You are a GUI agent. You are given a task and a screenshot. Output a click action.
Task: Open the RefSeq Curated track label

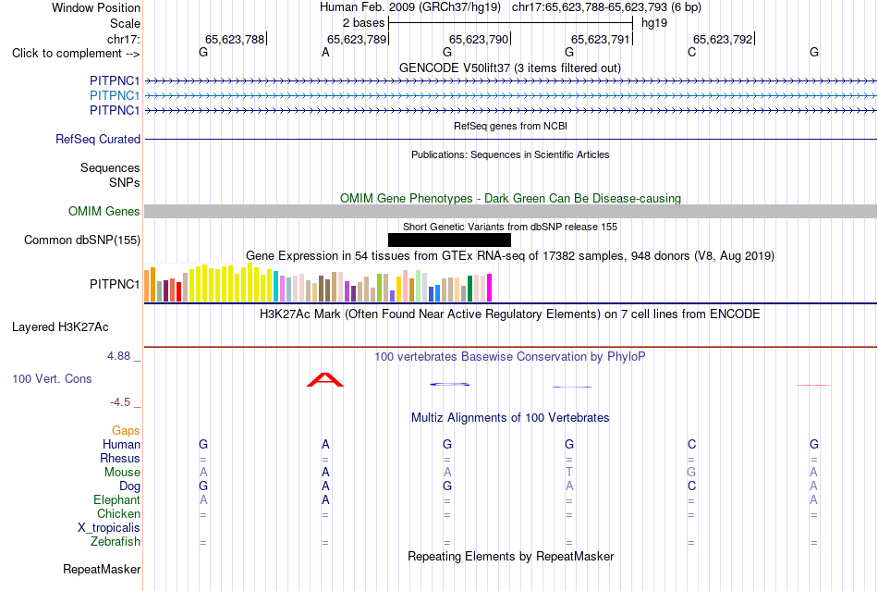click(98, 139)
